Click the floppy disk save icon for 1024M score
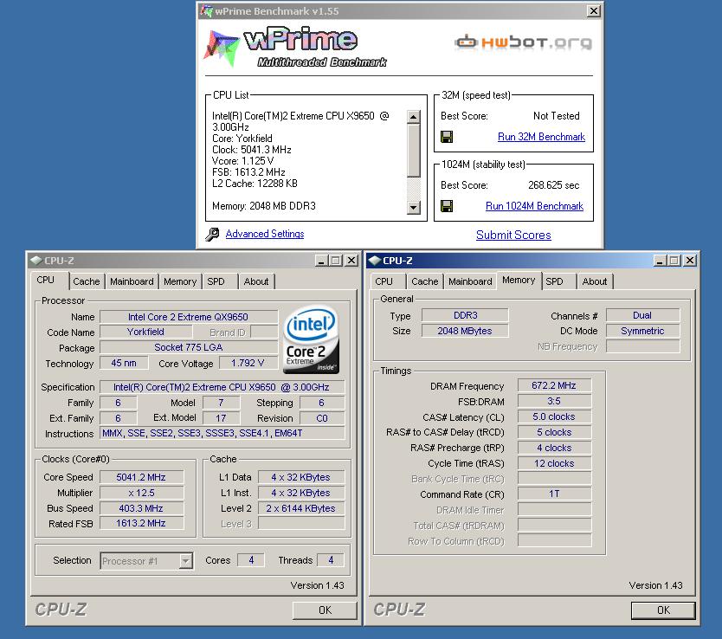 pos(447,206)
